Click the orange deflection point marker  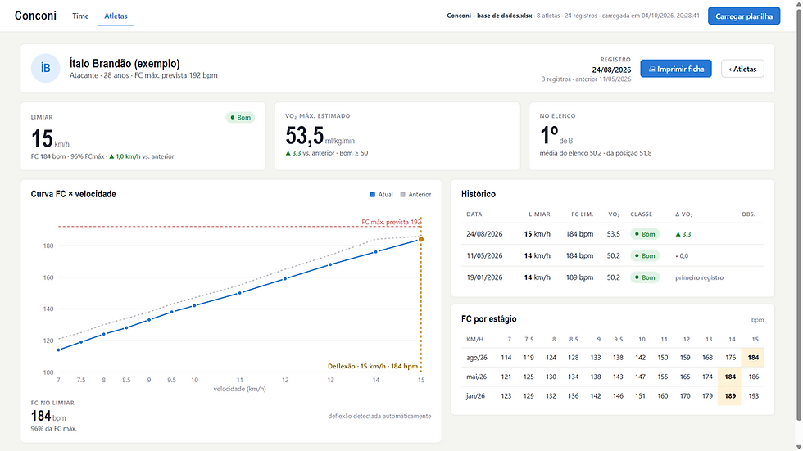coord(421,239)
